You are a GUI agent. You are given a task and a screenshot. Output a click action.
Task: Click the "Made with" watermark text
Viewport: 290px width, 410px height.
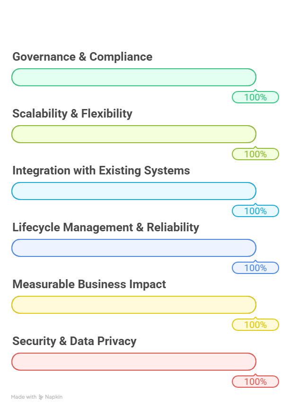(x=24, y=397)
